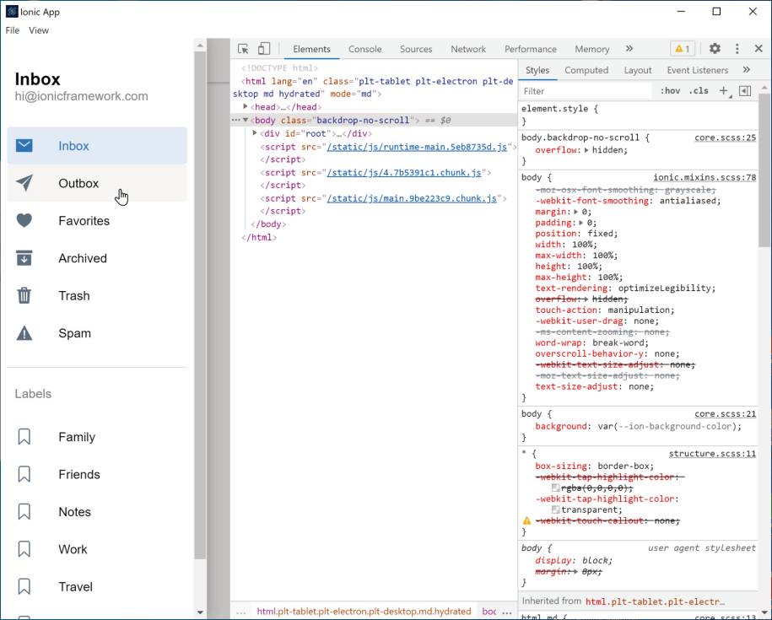This screenshot has height=620, width=772.
Task: Click the ellipsis beside the body node
Action: [x=236, y=120]
